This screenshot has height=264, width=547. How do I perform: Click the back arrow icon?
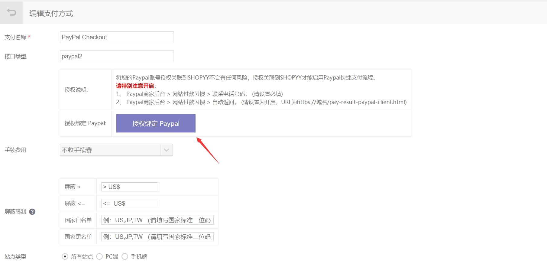[x=11, y=12]
